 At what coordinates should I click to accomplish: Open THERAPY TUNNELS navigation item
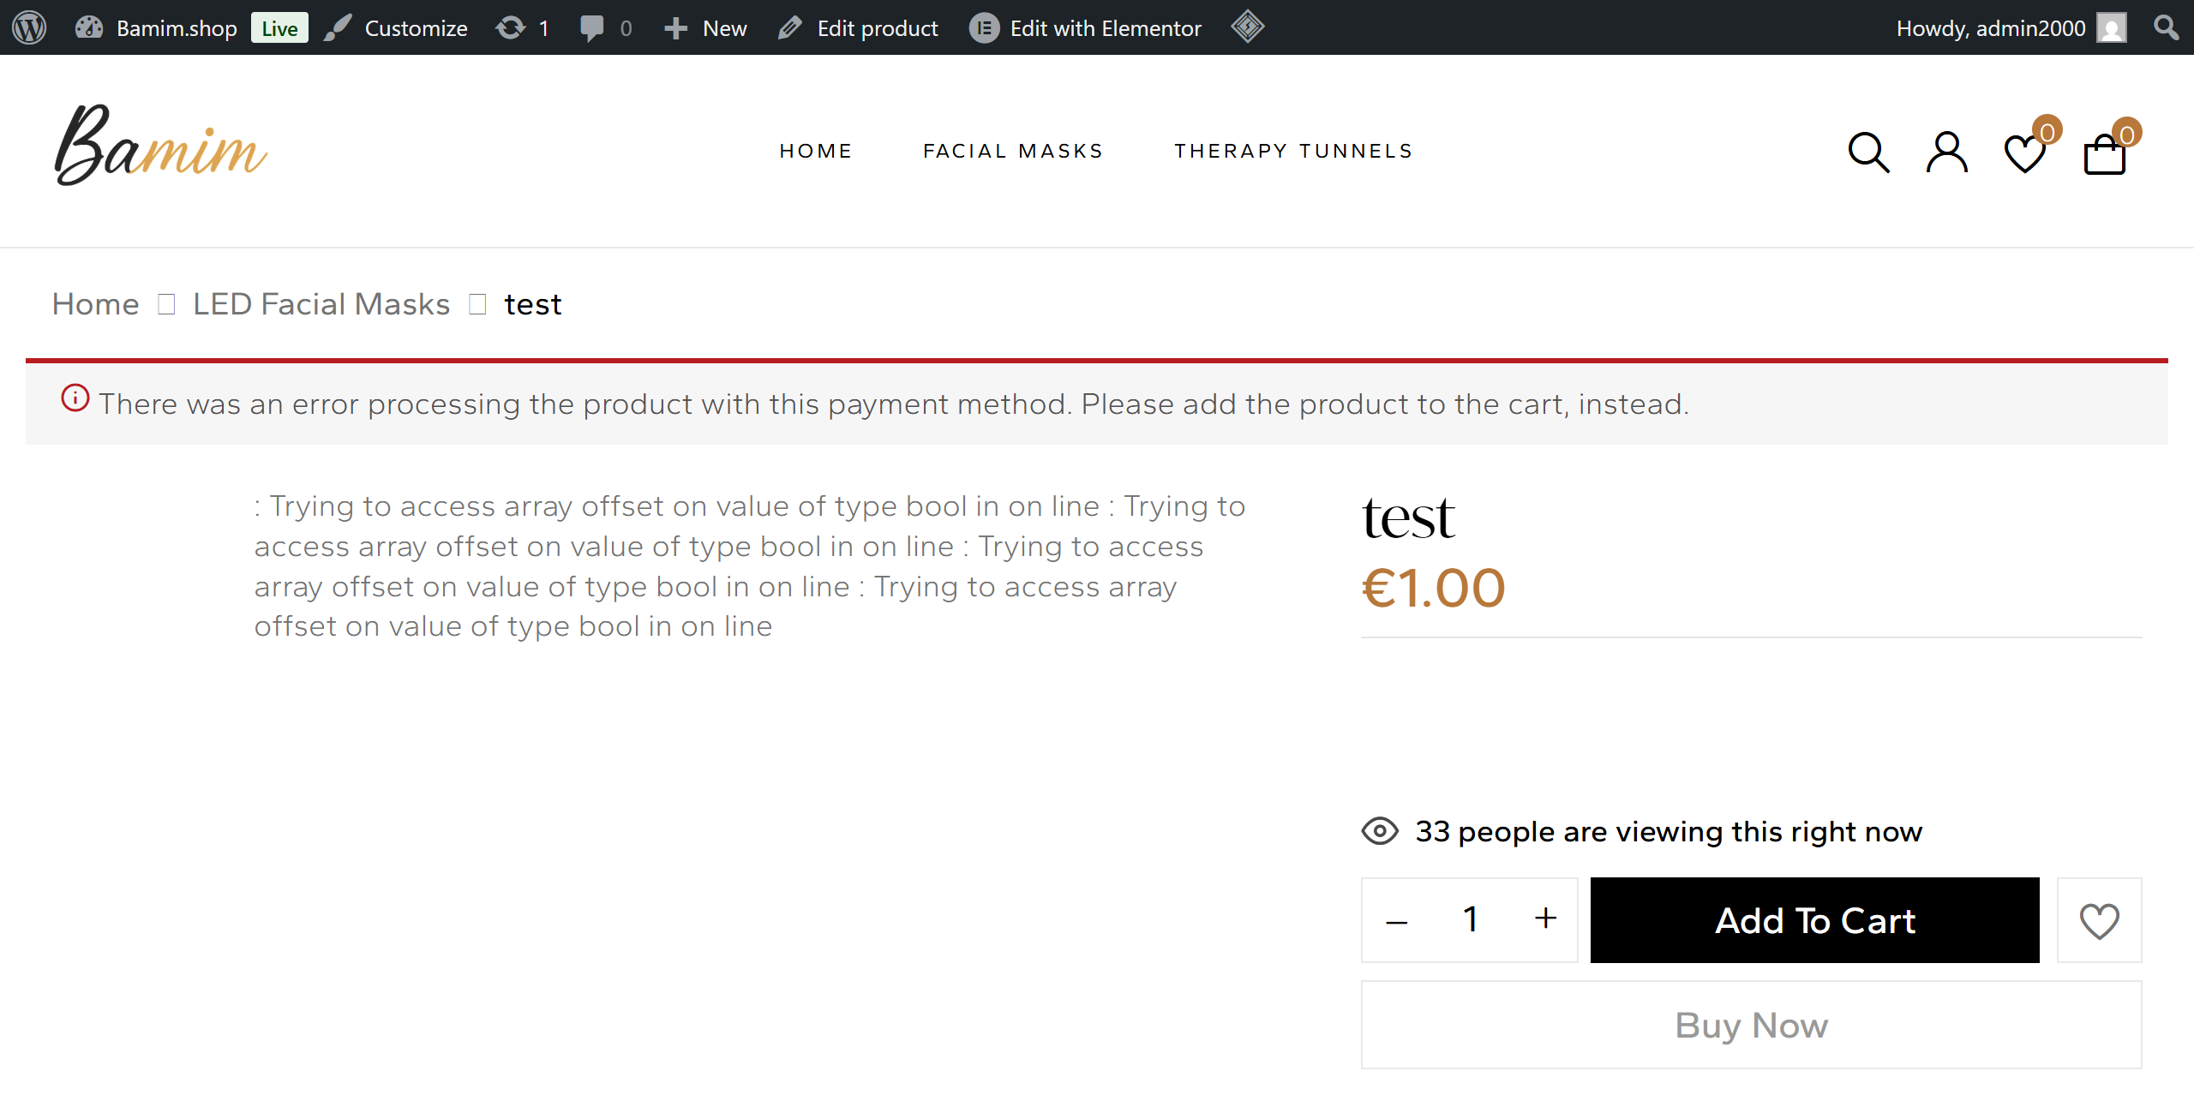1293,151
